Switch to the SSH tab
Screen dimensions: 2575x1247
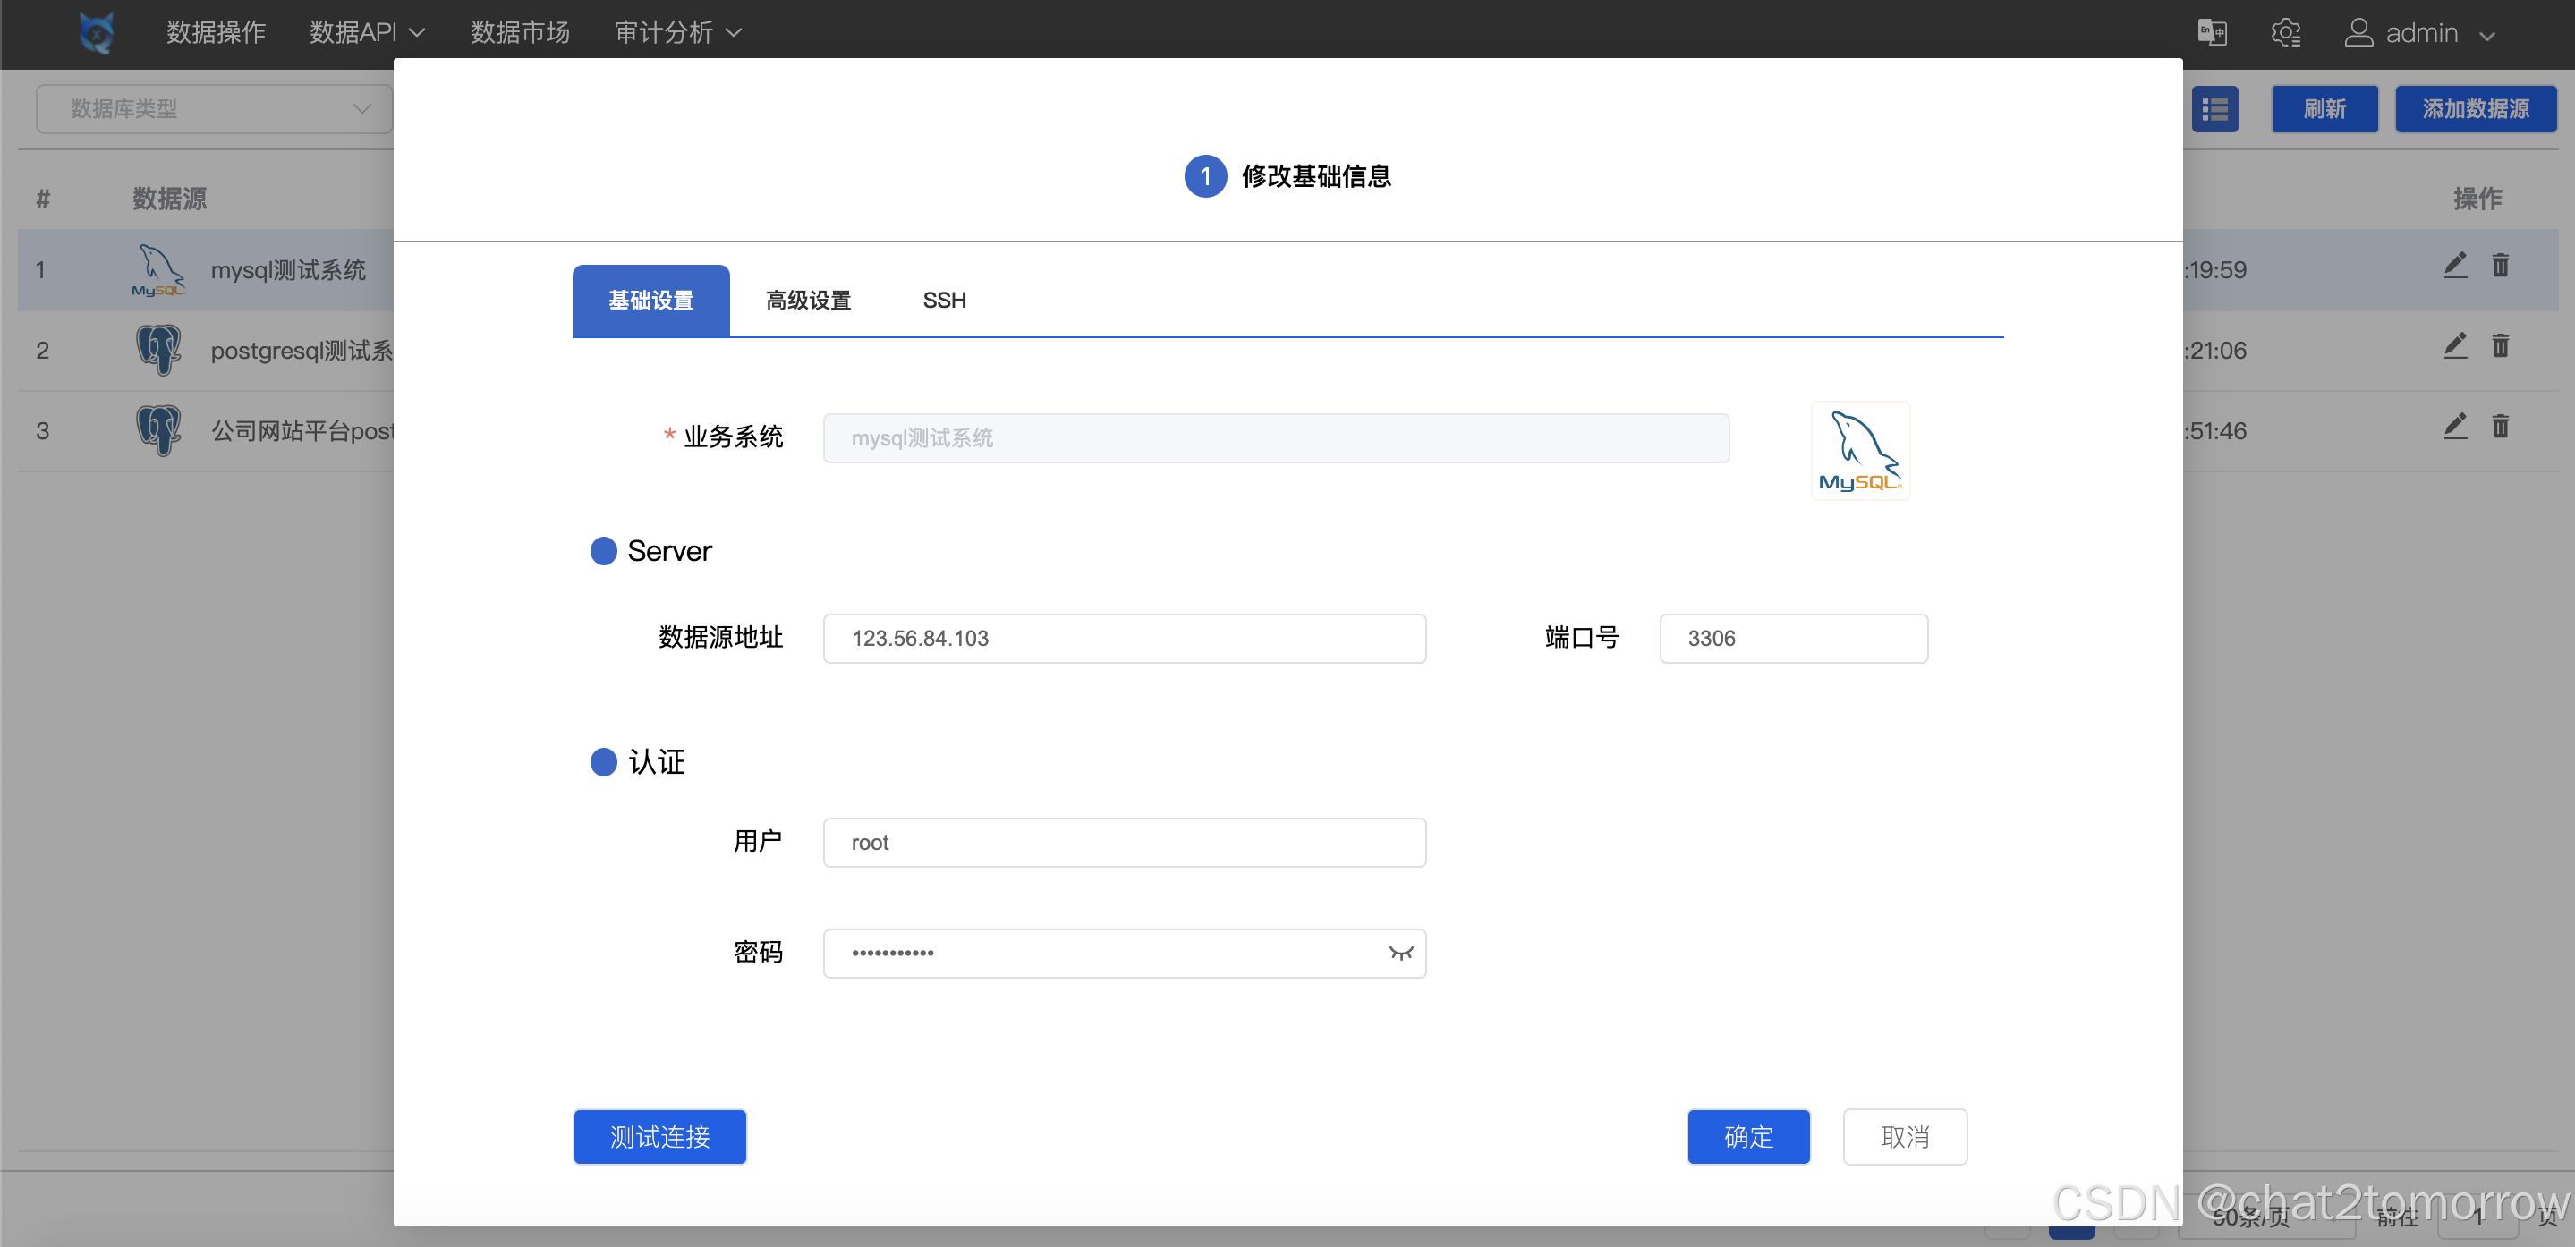click(944, 301)
